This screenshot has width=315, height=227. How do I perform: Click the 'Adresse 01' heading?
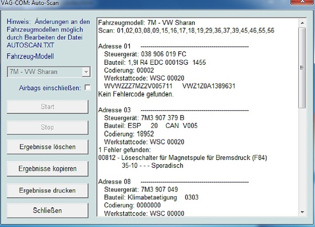pyautogui.click(x=114, y=46)
